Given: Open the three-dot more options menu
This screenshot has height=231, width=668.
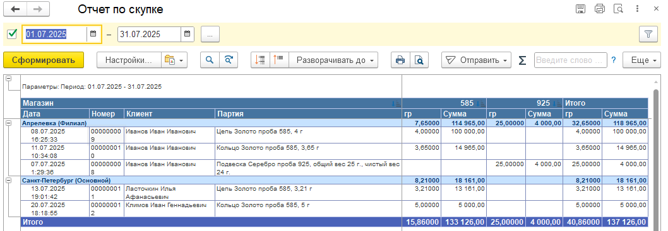Looking at the screenshot, I should [637, 9].
